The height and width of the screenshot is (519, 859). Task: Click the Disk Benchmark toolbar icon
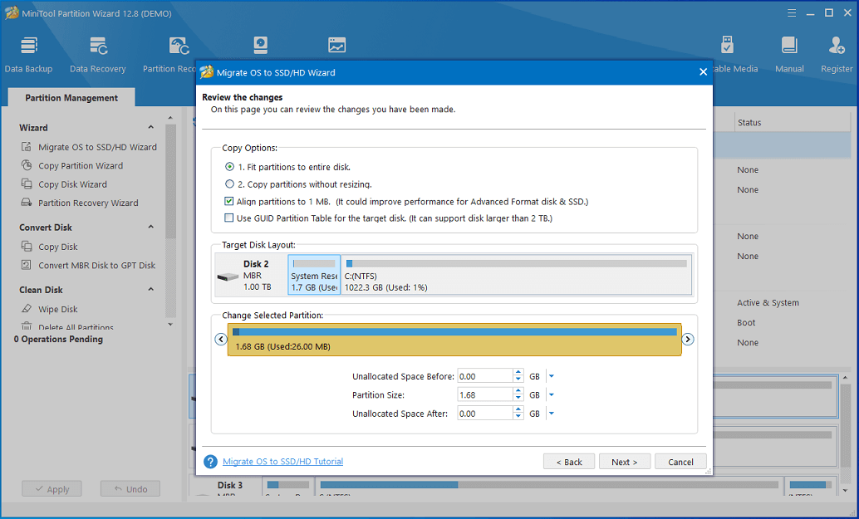click(x=261, y=45)
